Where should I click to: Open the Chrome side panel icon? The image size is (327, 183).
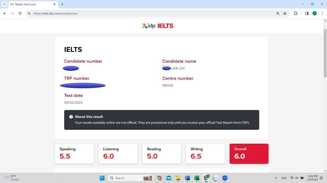coord(307,13)
